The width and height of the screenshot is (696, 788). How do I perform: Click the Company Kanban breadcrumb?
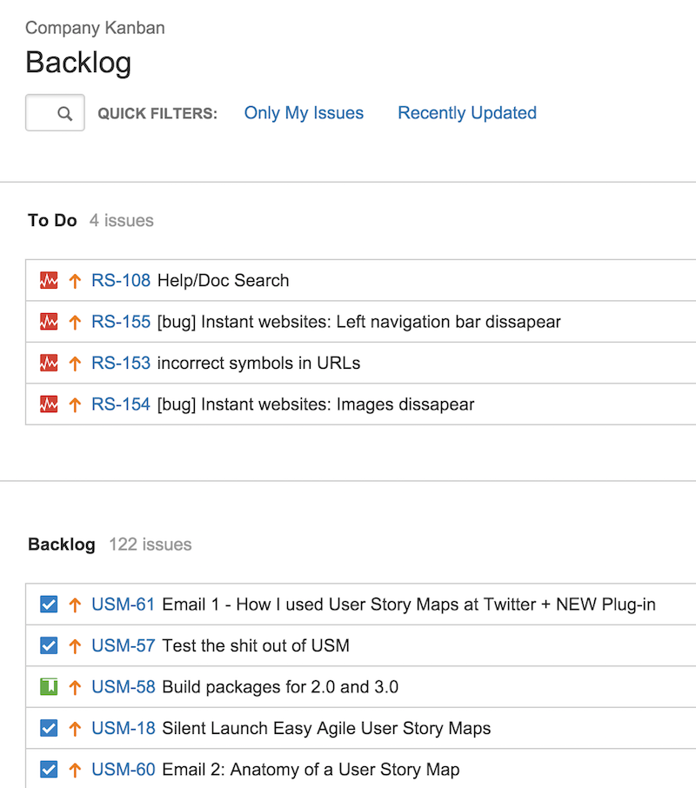(x=94, y=28)
